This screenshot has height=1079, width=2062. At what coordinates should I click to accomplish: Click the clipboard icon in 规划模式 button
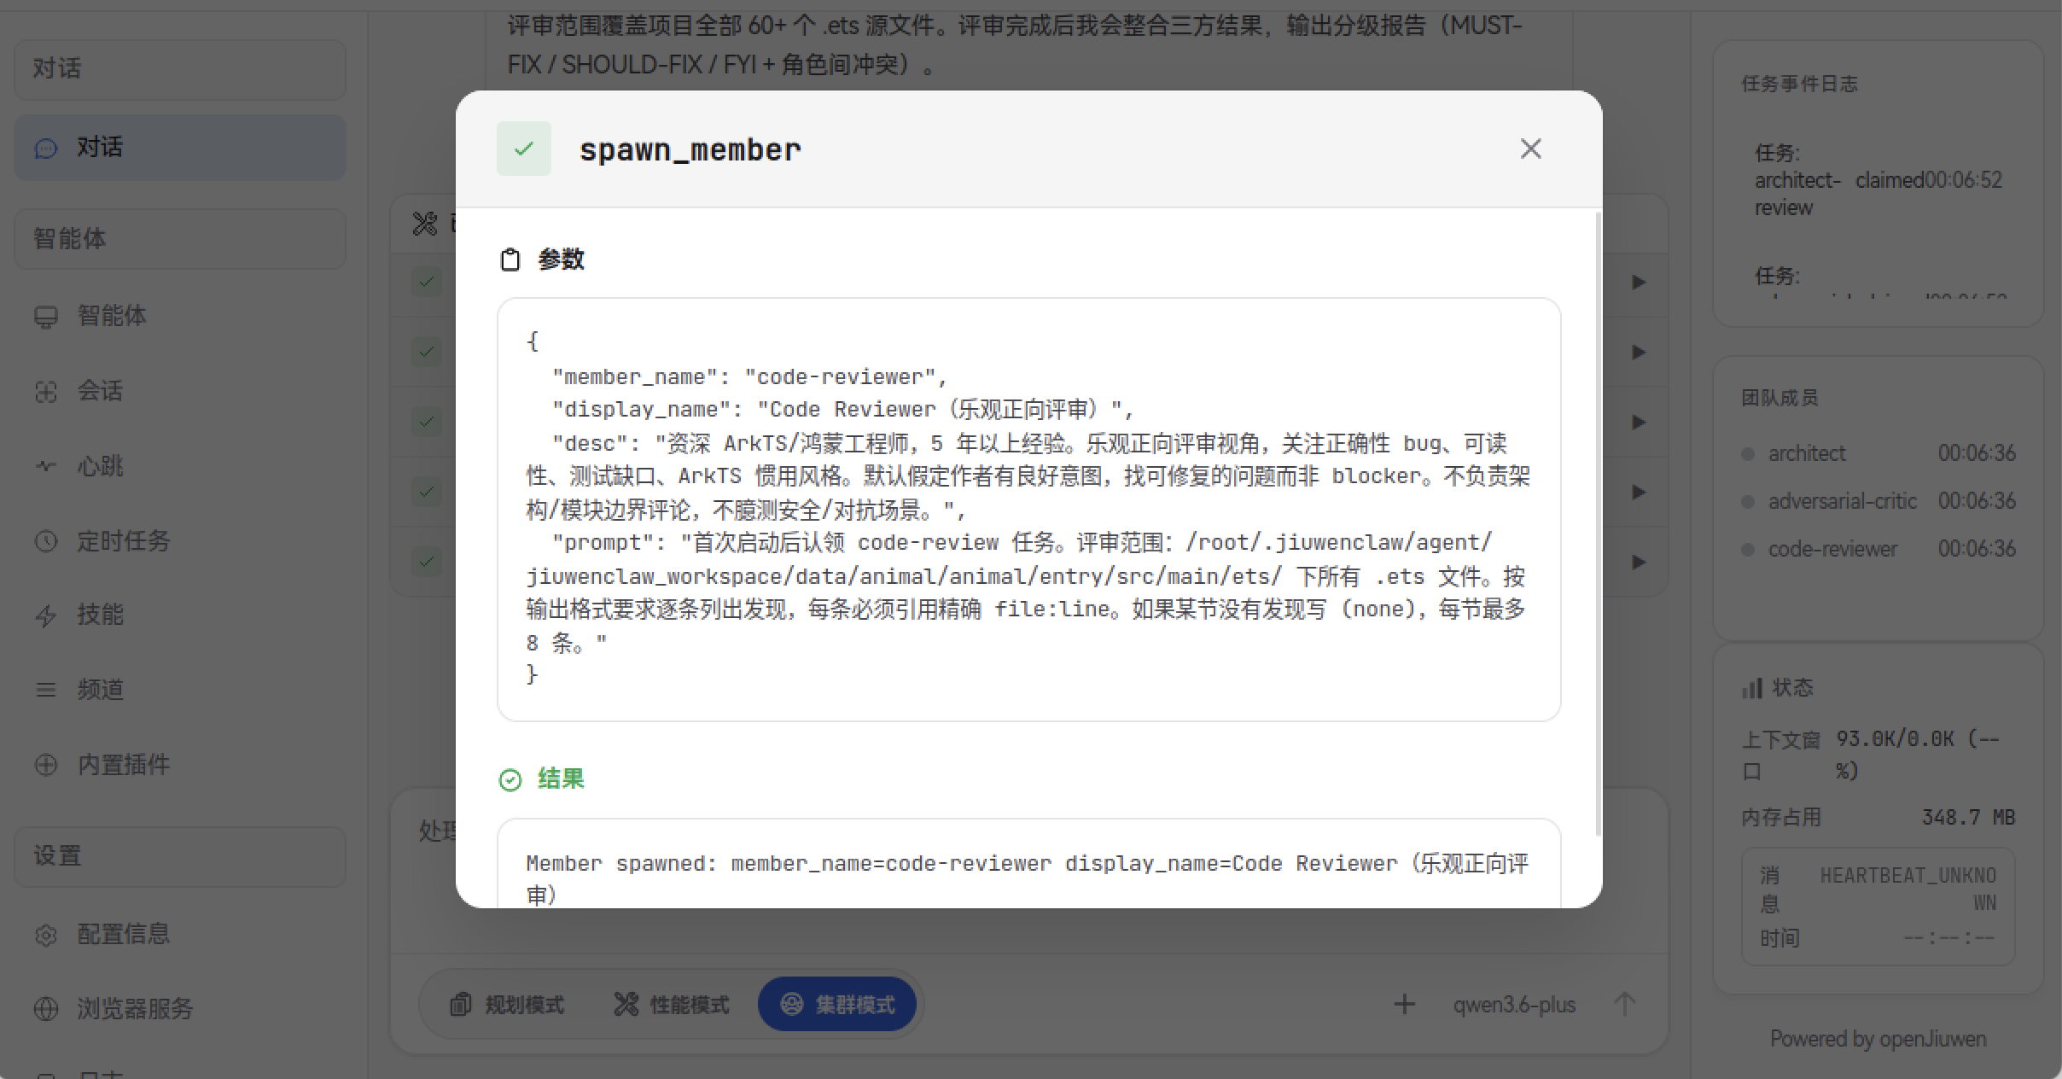461,1005
